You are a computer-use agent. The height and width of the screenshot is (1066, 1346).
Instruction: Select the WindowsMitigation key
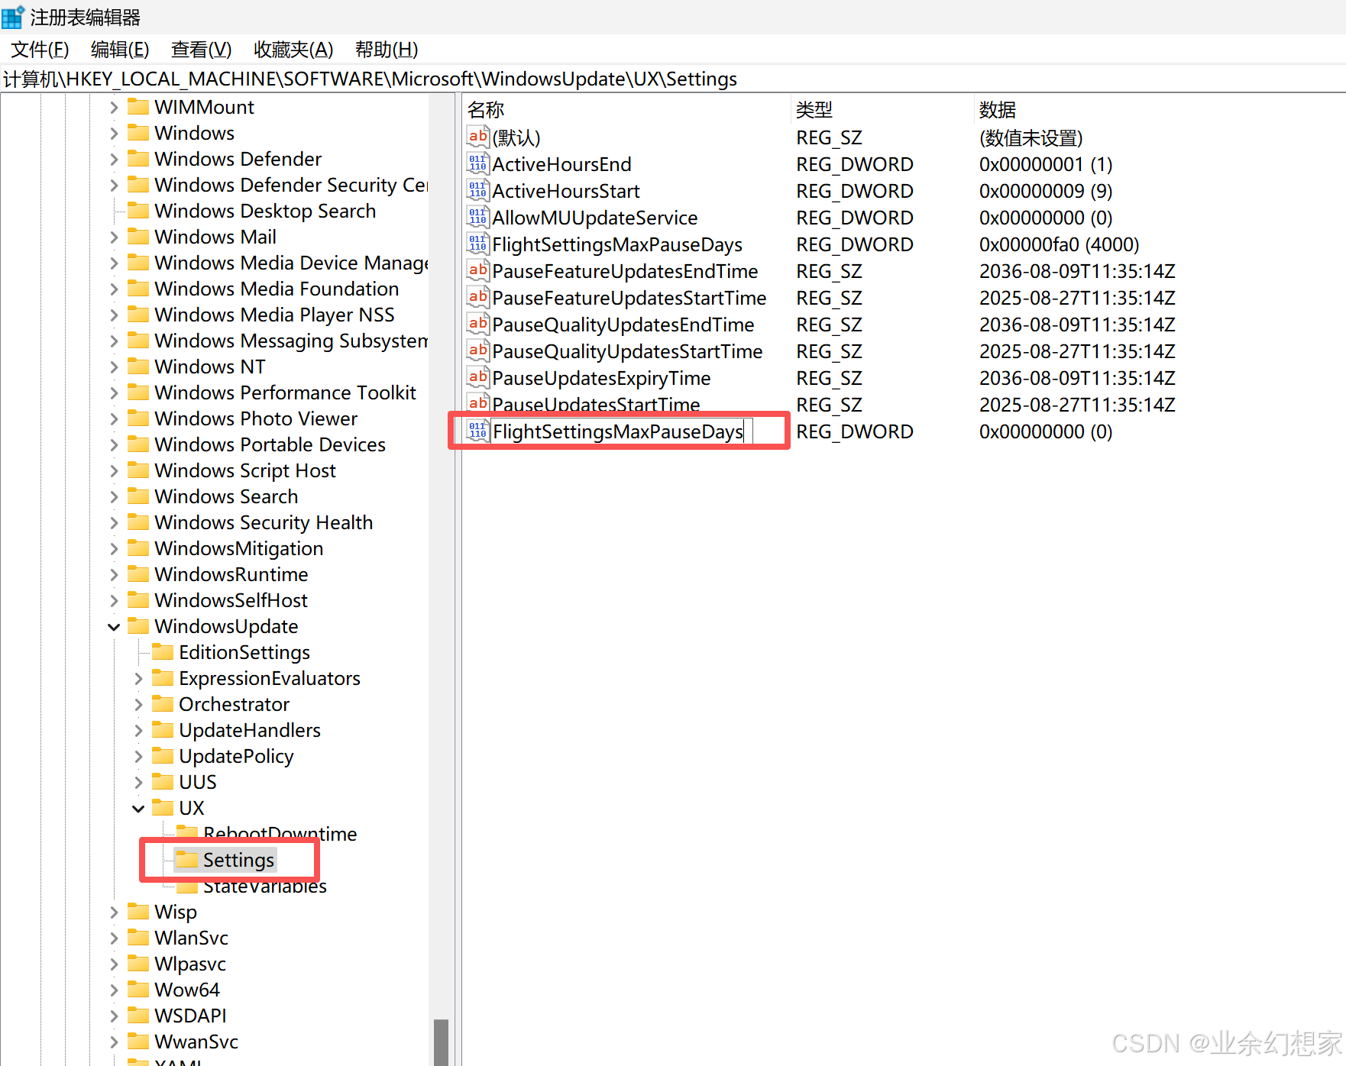pos(238,548)
